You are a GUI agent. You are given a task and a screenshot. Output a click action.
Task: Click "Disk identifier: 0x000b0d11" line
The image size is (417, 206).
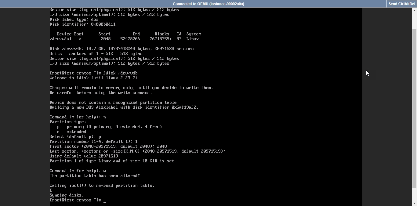(x=82, y=24)
